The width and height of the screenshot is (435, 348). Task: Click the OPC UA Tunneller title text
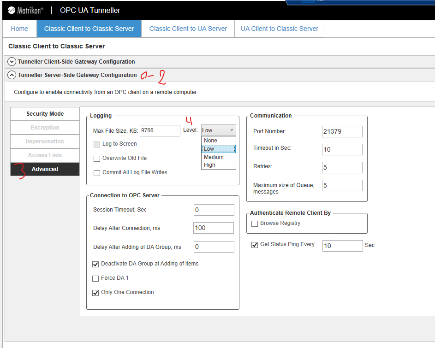[90, 10]
